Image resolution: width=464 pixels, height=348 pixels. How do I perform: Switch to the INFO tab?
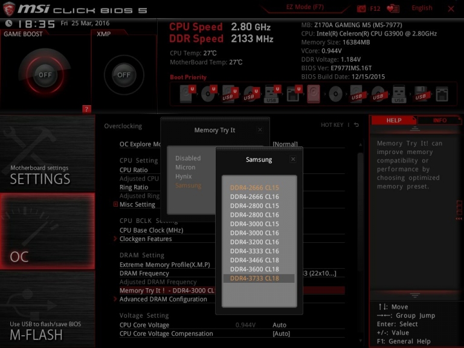click(439, 120)
